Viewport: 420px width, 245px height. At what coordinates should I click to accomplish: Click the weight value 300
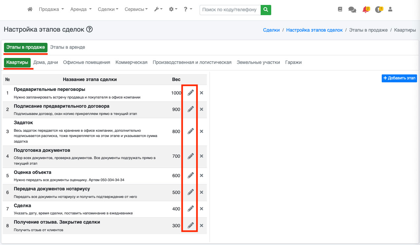[176, 226]
